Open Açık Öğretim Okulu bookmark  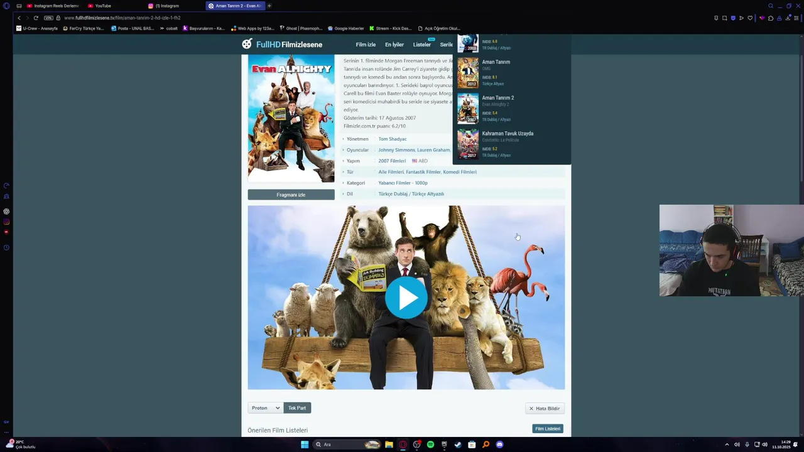[x=439, y=28]
